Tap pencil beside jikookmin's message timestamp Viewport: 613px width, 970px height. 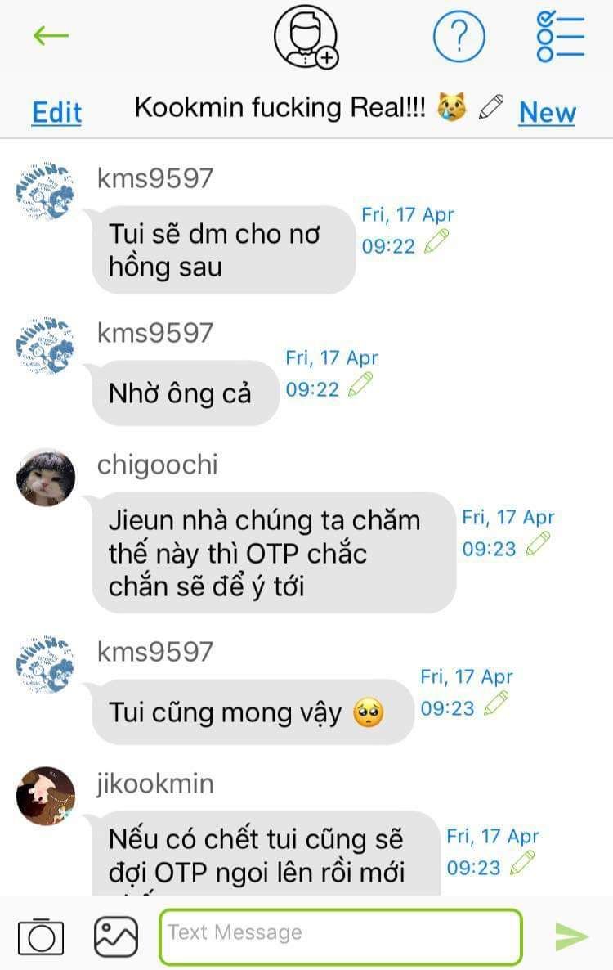522,863
